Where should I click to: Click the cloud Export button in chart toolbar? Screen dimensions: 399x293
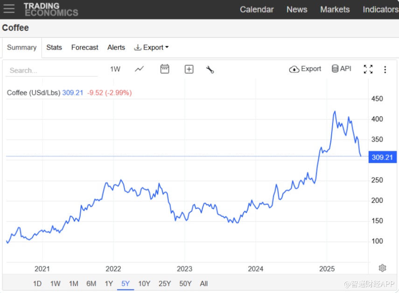(305, 69)
